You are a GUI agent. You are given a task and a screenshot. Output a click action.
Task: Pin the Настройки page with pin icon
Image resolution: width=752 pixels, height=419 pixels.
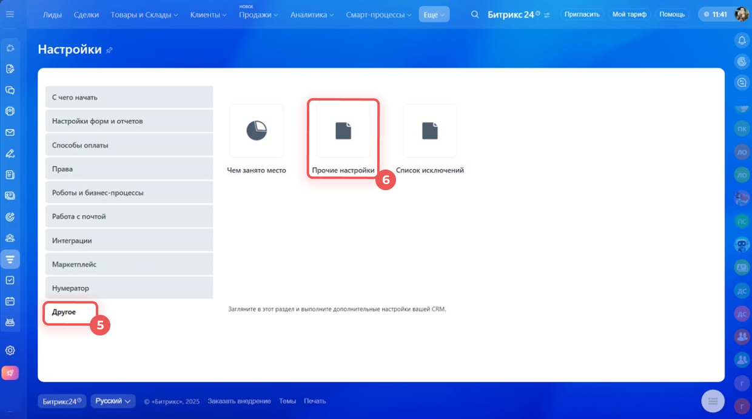click(109, 50)
